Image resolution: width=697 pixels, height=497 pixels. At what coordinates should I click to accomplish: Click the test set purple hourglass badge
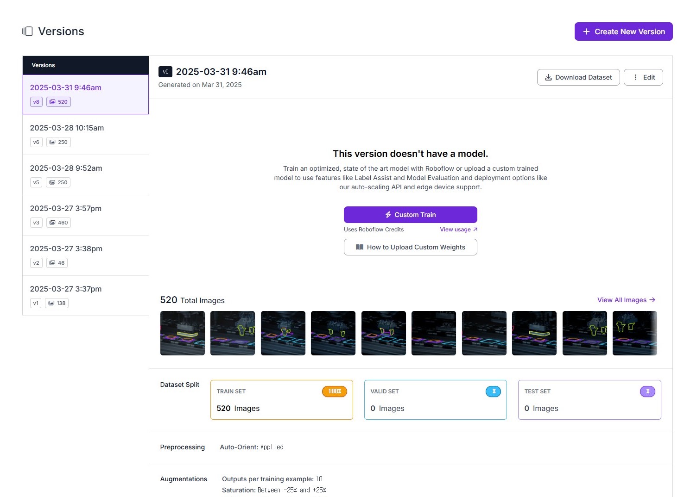click(x=647, y=391)
